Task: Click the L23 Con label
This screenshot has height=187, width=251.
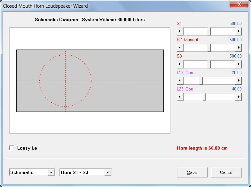Action: [x=185, y=89]
